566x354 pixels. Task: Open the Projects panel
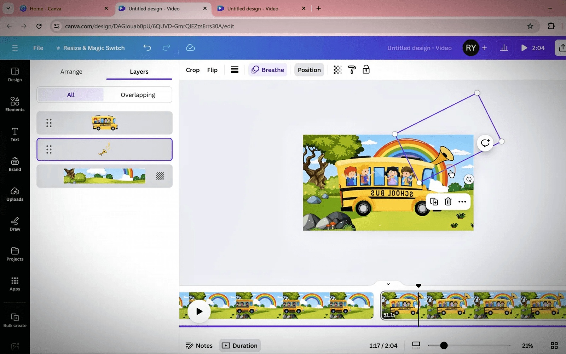pos(15,254)
